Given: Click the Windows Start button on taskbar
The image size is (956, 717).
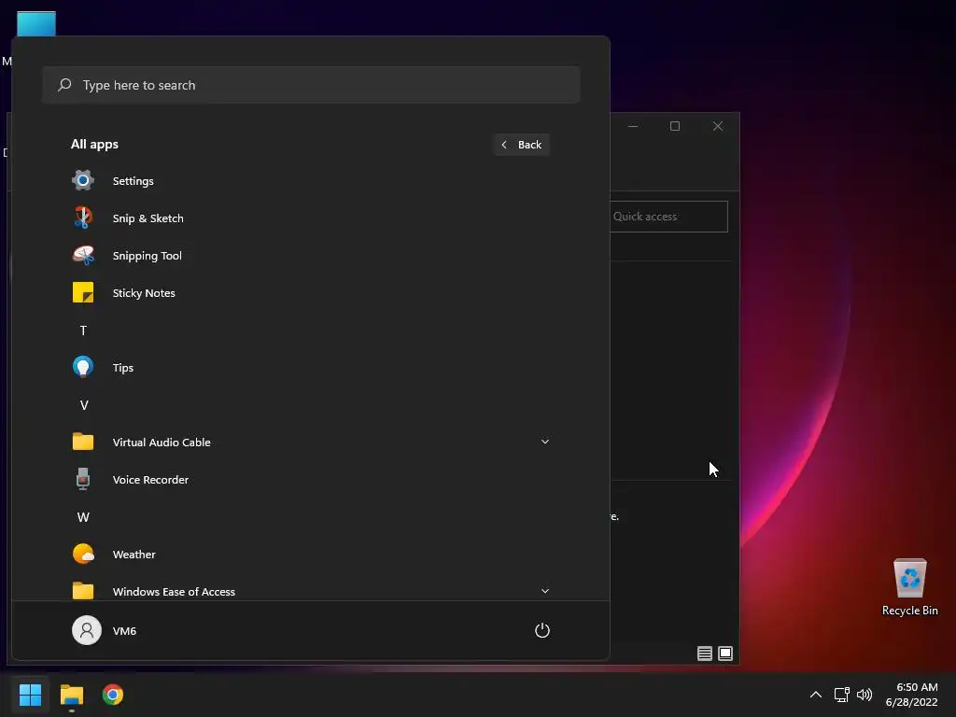Looking at the screenshot, I should pos(30,695).
